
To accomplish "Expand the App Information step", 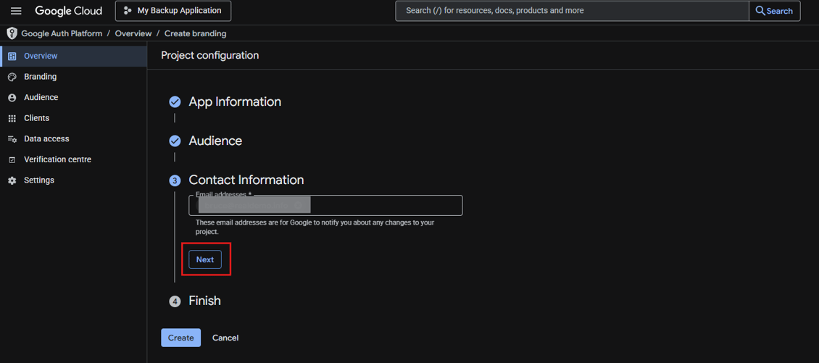I will click(235, 101).
